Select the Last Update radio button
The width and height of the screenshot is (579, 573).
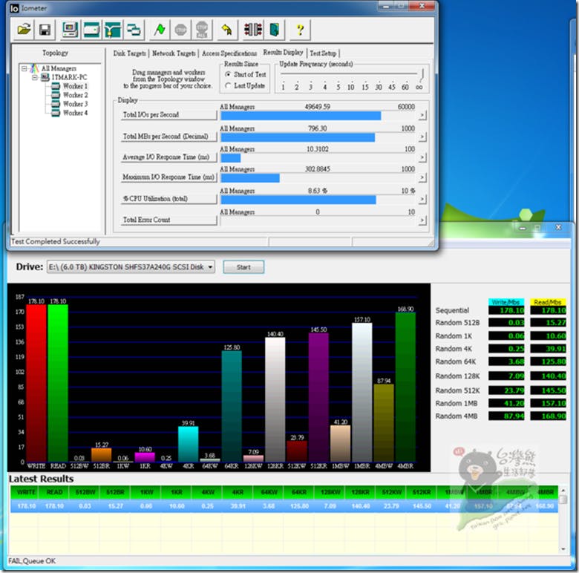228,86
